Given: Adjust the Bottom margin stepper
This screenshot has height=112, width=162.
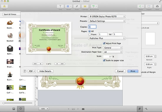Looking at the screenshot, I should pyautogui.click(x=156, y=56).
